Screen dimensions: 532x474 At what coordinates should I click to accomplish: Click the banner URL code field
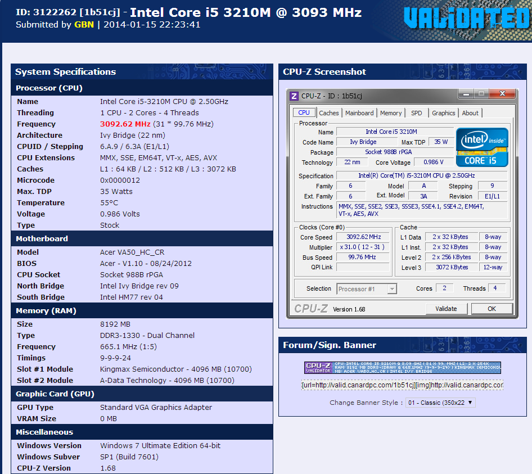(x=403, y=385)
